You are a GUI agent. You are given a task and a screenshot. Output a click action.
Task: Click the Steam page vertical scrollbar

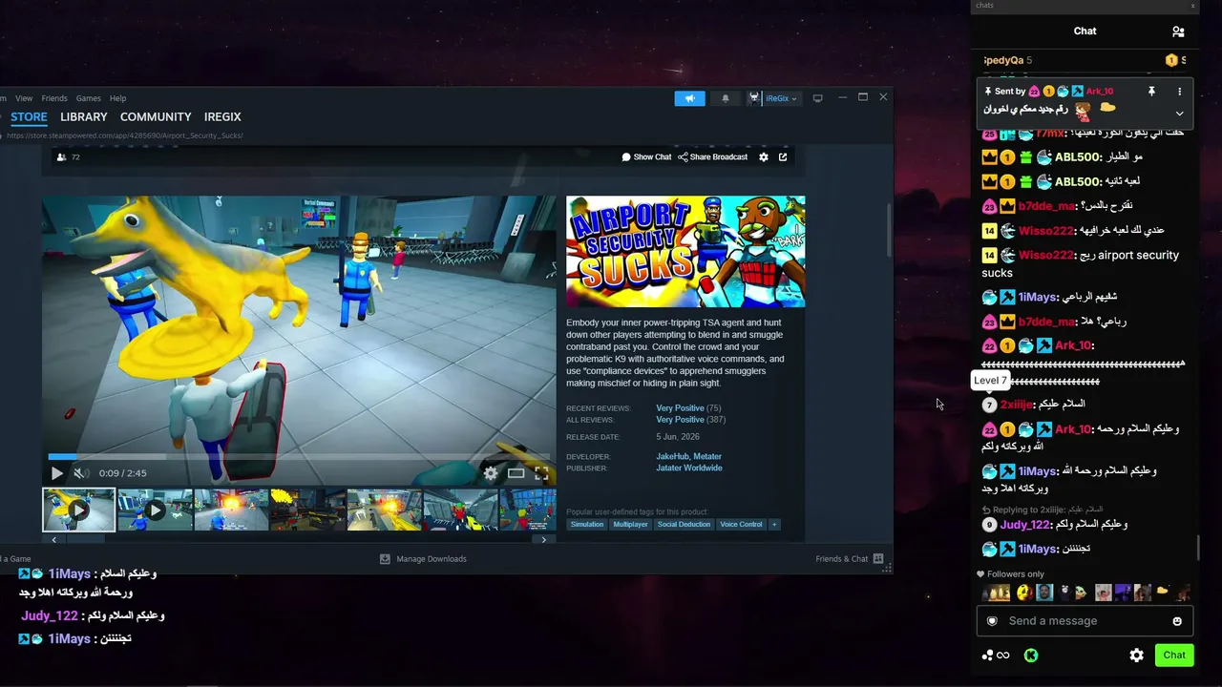[x=889, y=229]
